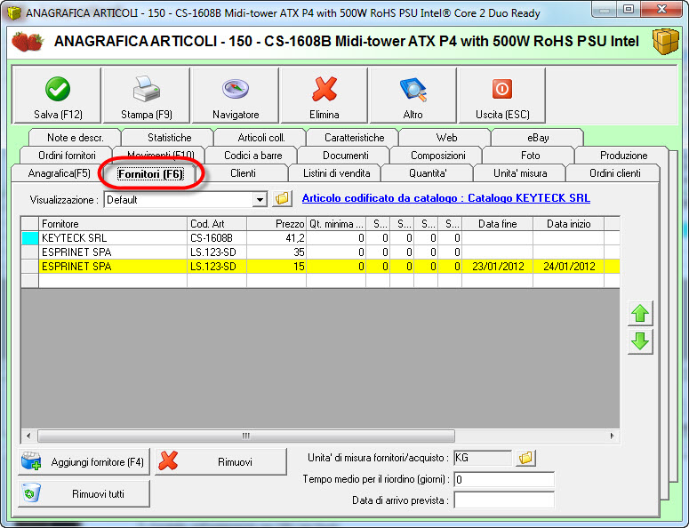Image resolution: width=689 pixels, height=528 pixels.
Task: Click the Rimuovi tutti button
Action: pos(84,493)
